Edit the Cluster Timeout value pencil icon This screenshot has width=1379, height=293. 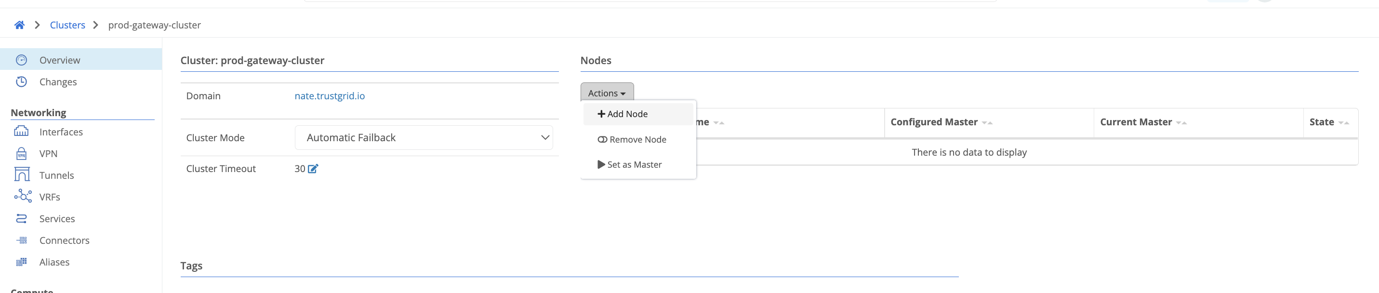pos(313,169)
